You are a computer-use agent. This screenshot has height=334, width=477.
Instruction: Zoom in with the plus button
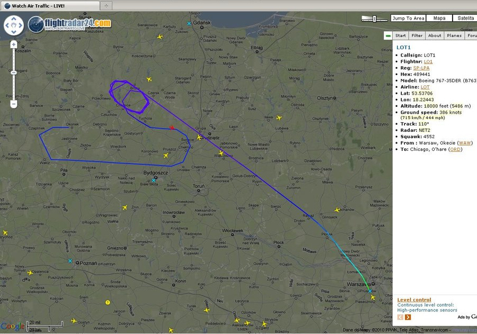click(x=14, y=44)
